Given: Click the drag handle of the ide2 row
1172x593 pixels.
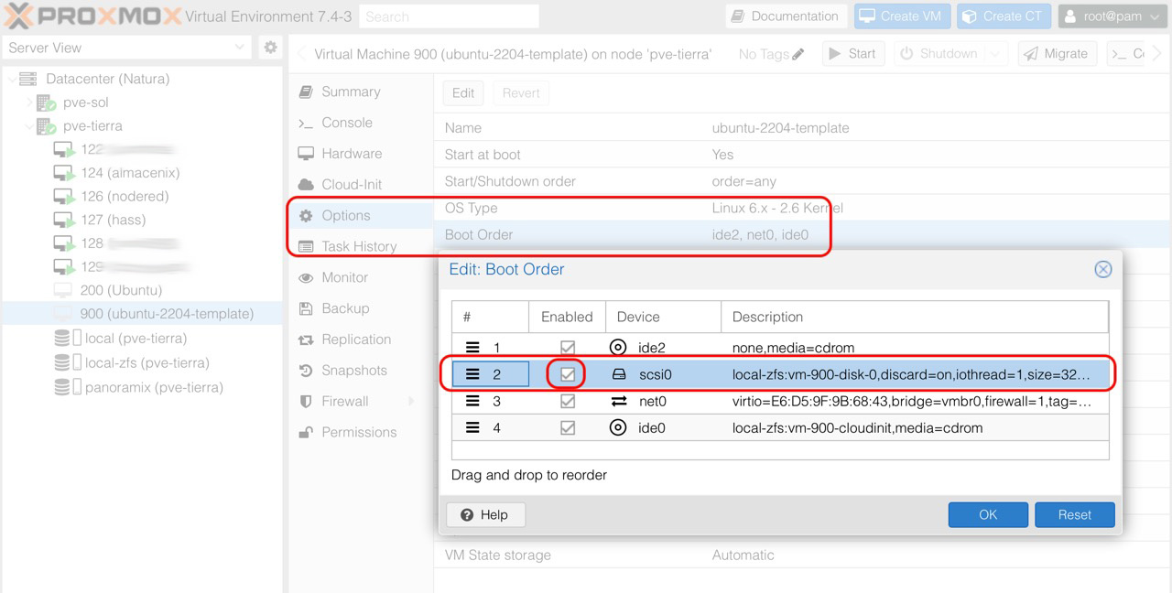Looking at the screenshot, I should [472, 348].
